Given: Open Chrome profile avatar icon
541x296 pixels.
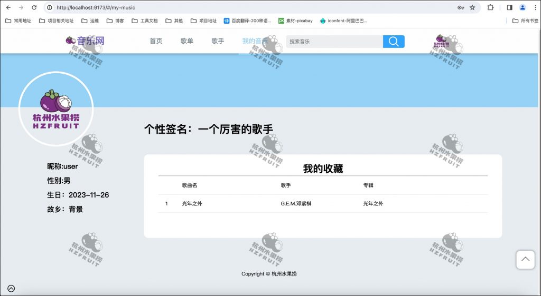Looking at the screenshot, I should click(523, 7).
